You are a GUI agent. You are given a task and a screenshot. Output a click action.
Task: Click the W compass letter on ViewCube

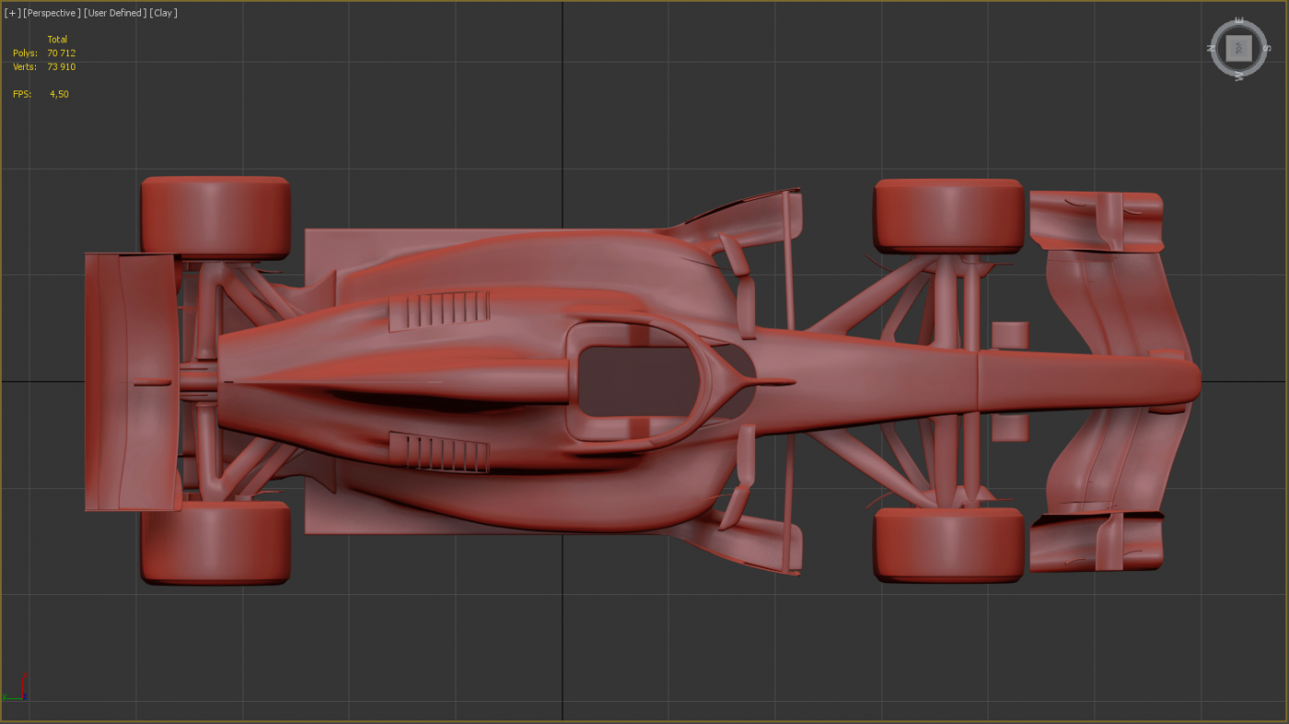pyautogui.click(x=1239, y=76)
